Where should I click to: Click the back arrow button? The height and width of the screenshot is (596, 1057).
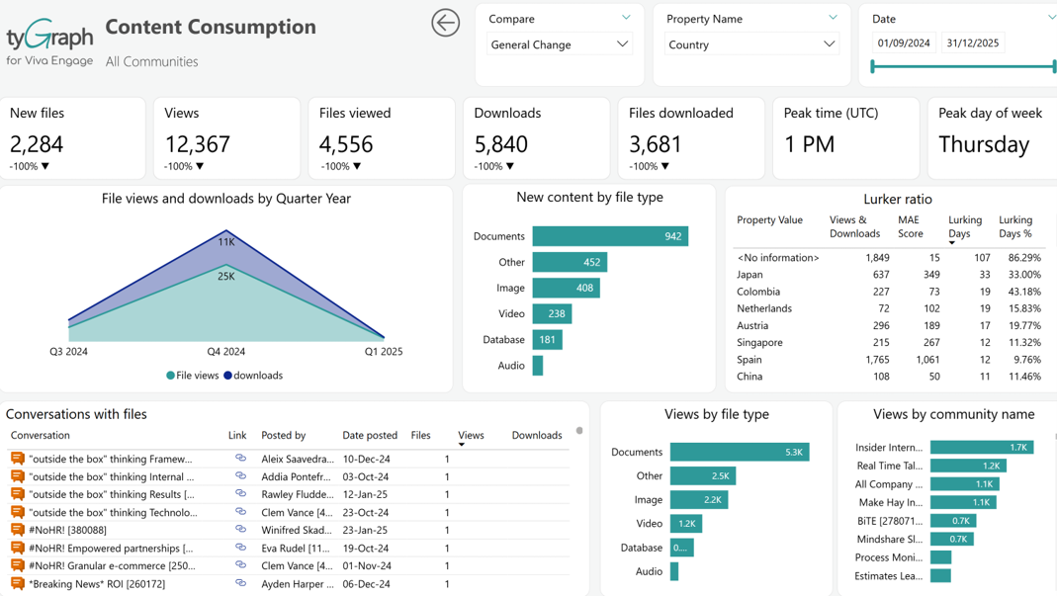(446, 23)
